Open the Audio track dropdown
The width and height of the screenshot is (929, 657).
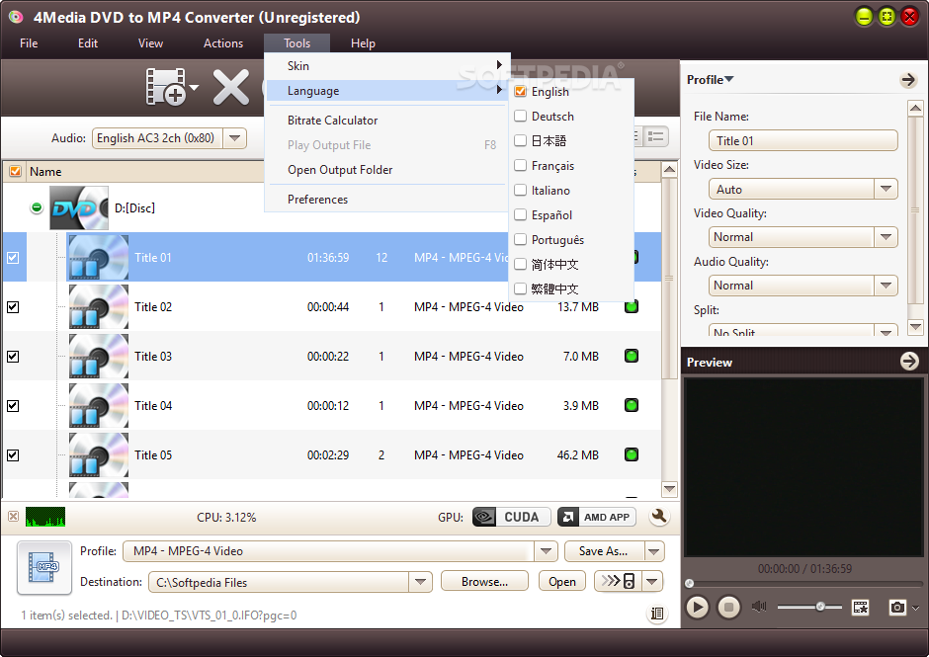click(x=234, y=138)
